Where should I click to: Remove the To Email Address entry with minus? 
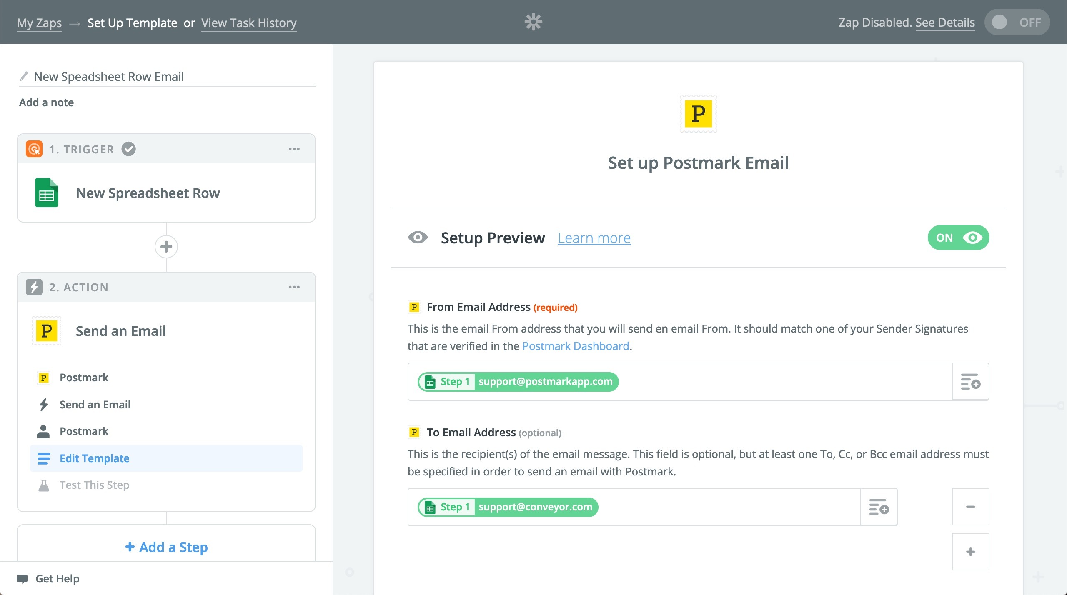(970, 507)
